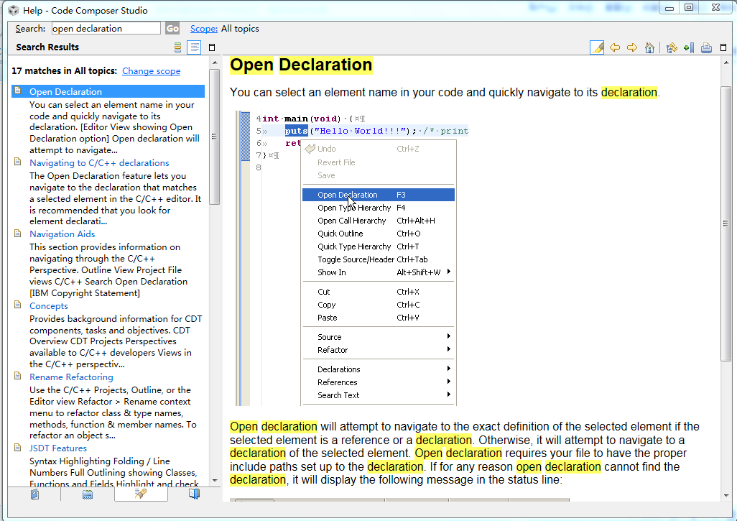Image resolution: width=737 pixels, height=521 pixels.
Task: Toggle show result descriptions icon
Action: [x=194, y=47]
